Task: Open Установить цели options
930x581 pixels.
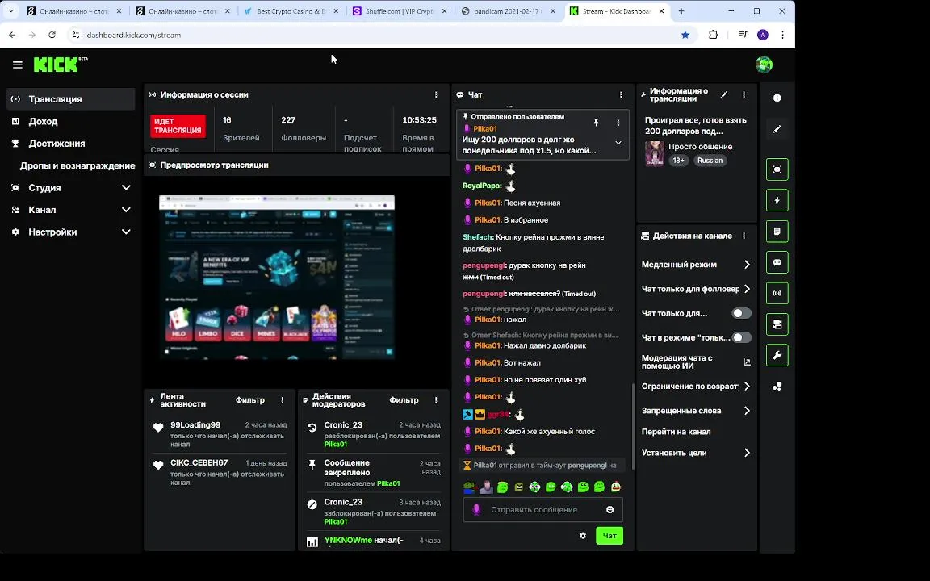Action: [697, 453]
